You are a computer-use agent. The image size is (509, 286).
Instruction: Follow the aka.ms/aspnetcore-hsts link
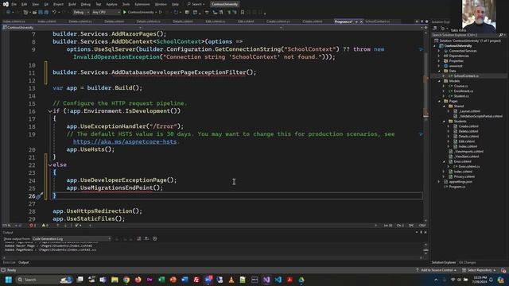click(125, 141)
